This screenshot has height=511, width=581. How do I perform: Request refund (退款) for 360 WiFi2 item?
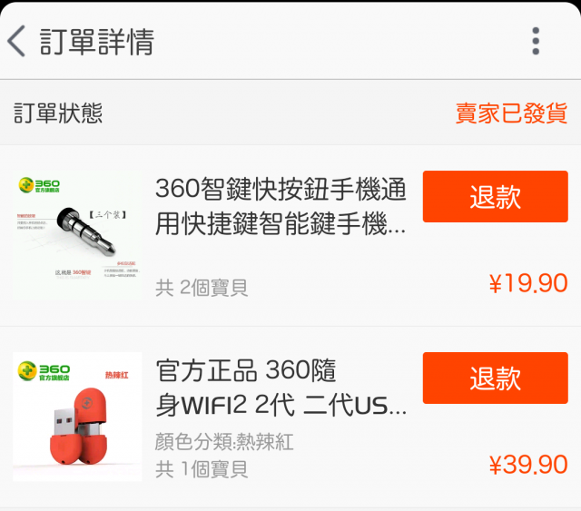click(x=495, y=378)
